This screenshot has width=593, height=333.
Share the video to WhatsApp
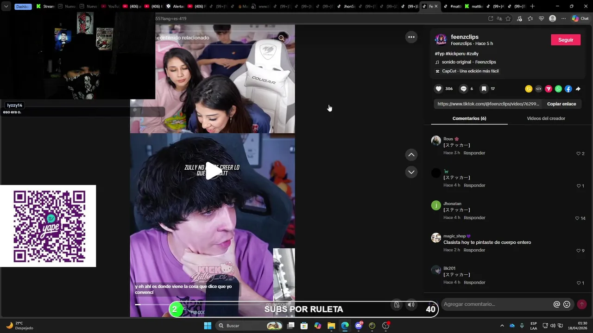click(558, 89)
